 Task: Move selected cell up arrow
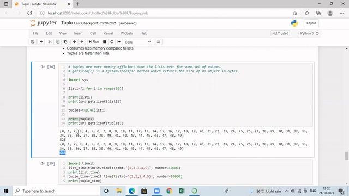74,42
